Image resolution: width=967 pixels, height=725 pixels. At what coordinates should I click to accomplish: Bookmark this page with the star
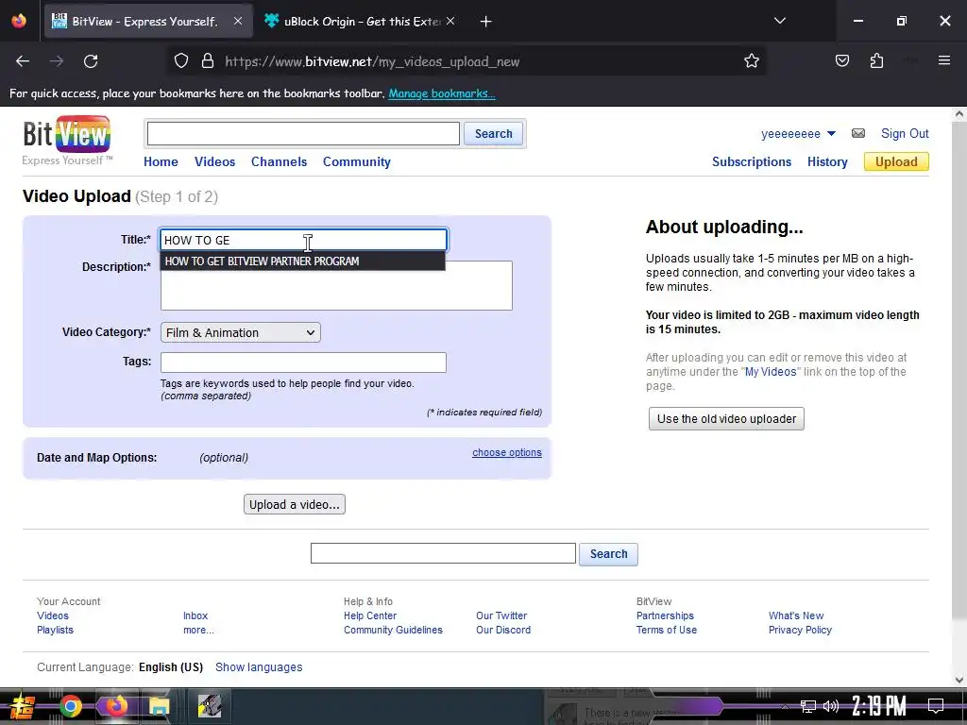751,61
